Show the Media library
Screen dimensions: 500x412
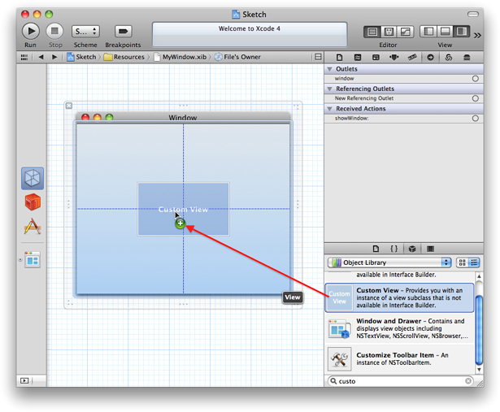pos(430,249)
